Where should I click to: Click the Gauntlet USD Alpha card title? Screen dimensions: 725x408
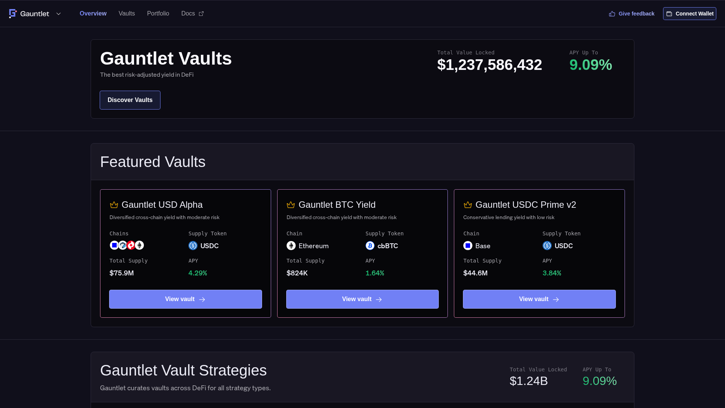tap(162, 205)
